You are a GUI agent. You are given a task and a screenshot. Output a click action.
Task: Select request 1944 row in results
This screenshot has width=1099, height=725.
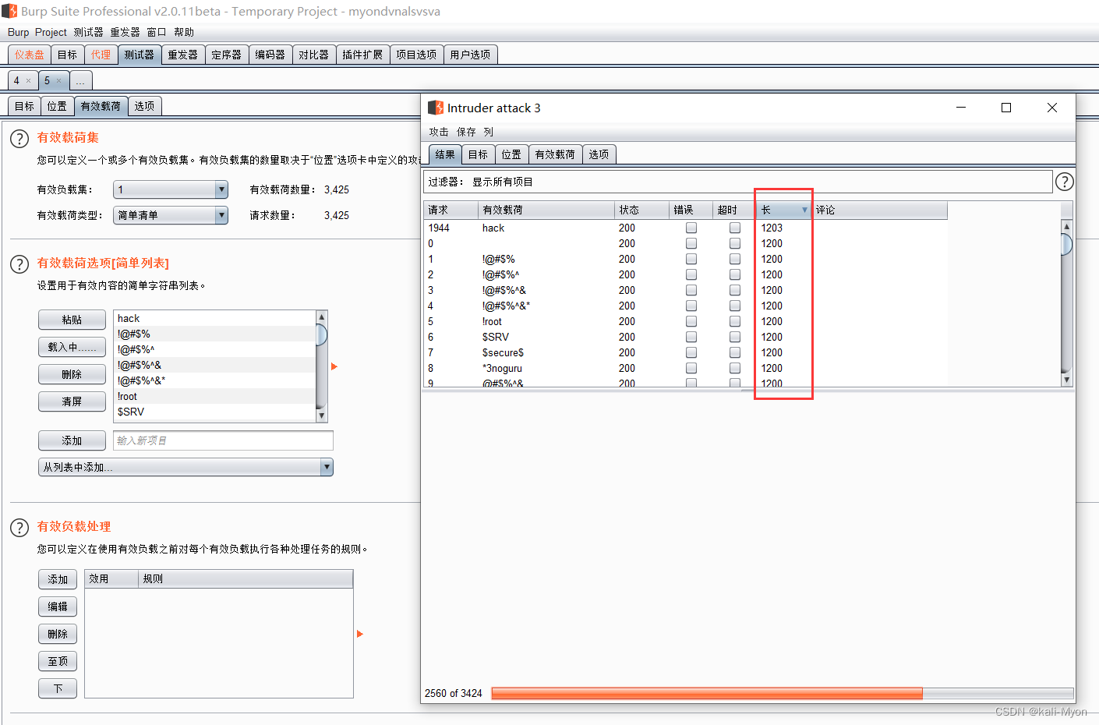pos(686,228)
